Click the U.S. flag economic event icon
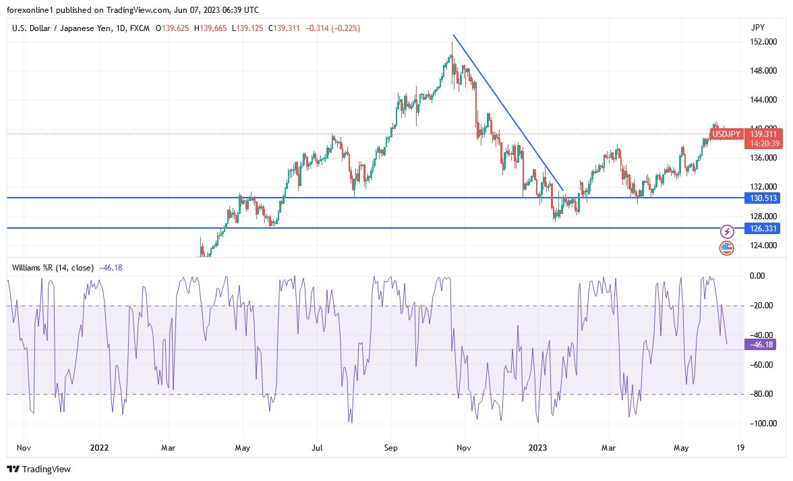The image size is (793, 481). click(727, 248)
